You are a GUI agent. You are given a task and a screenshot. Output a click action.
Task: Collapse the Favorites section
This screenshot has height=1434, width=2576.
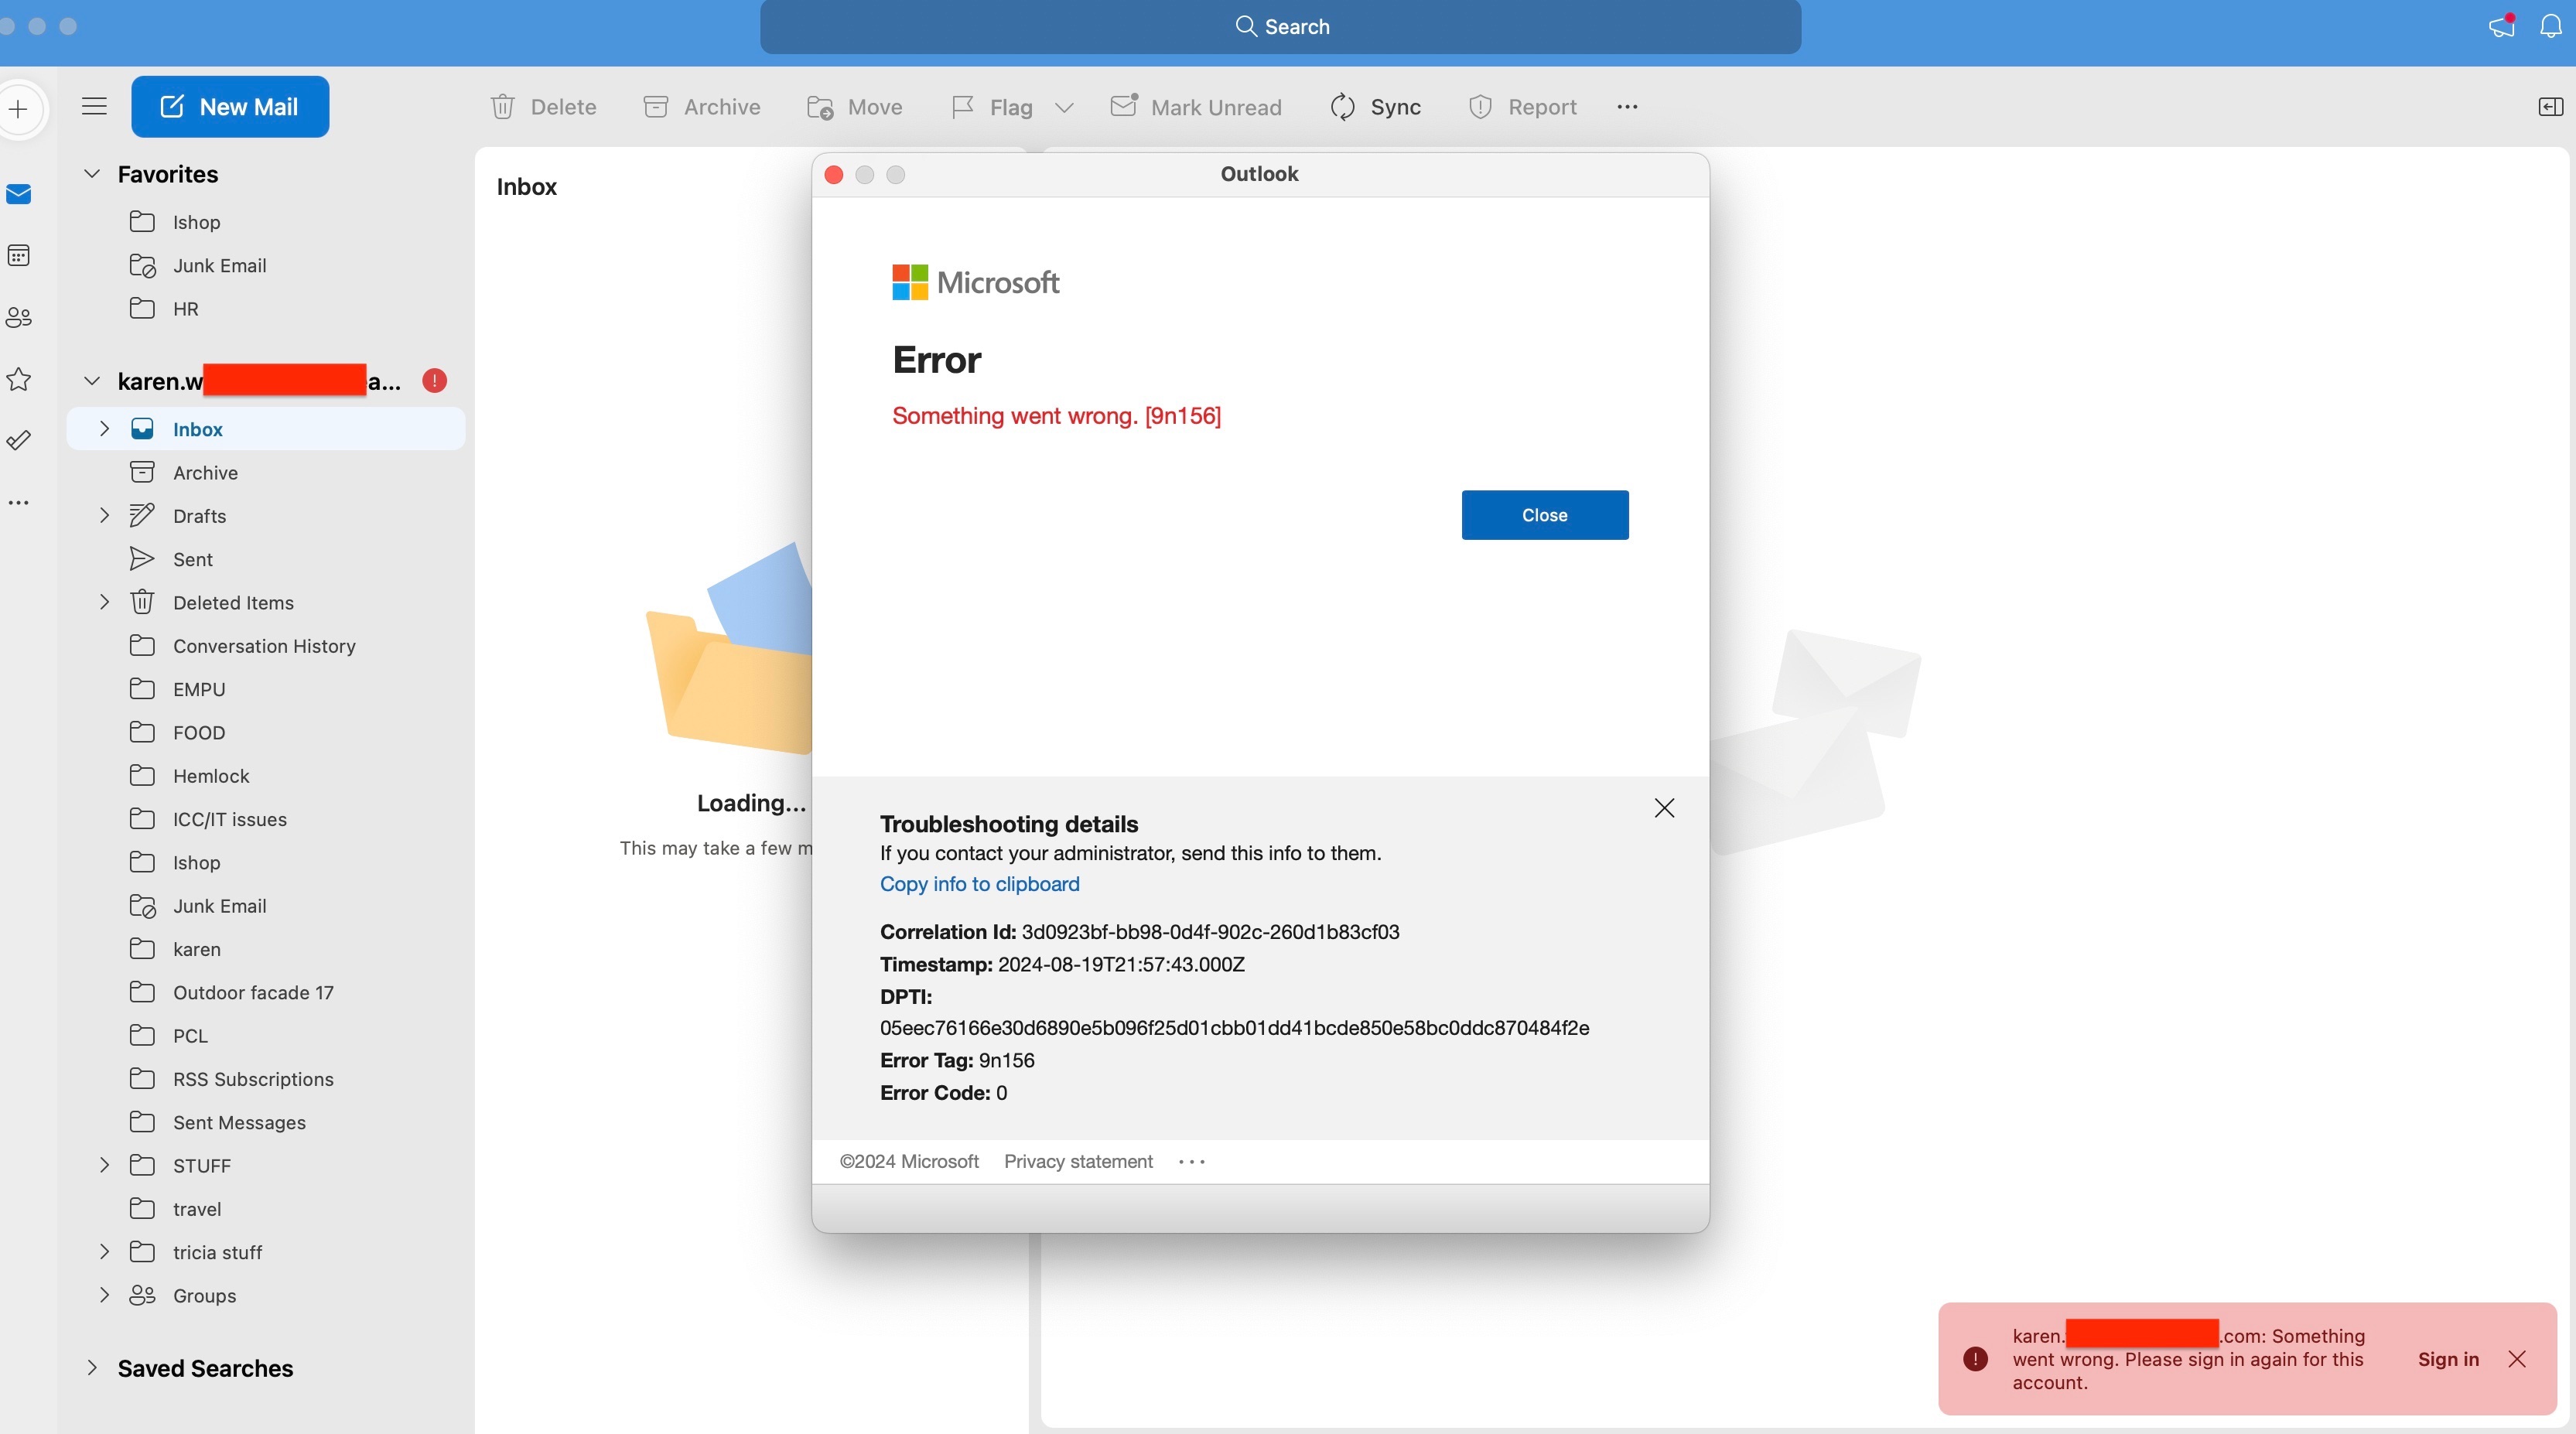[x=92, y=173]
